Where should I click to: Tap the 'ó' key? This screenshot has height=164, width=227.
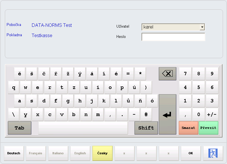point(152,101)
